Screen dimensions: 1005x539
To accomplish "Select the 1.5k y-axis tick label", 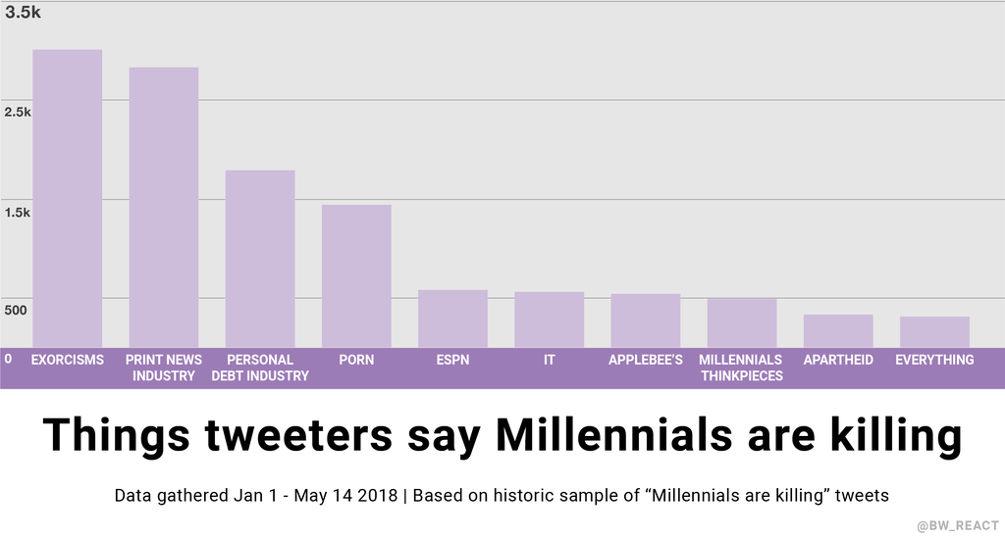I will [x=18, y=212].
